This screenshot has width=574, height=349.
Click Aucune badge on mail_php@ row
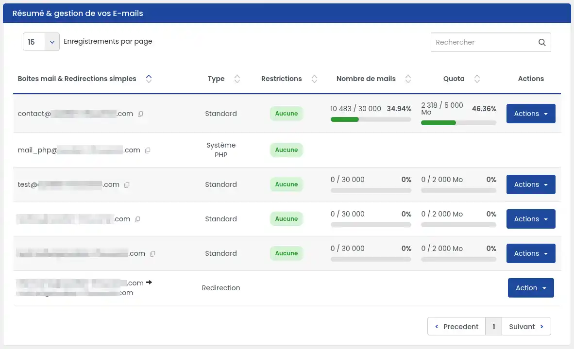(x=286, y=150)
